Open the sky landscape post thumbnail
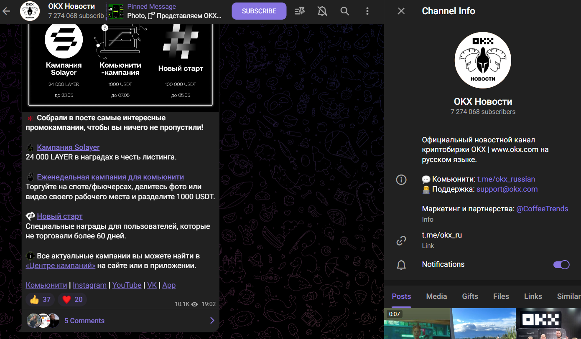The height and width of the screenshot is (339, 581). click(483, 324)
